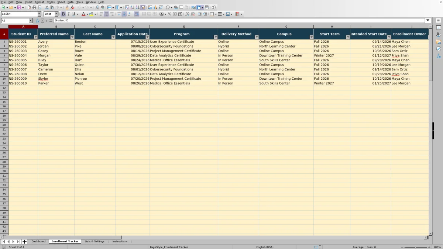Open Delivery Method filter dropdown
Viewport: 443px width, 249px height.
[x=257, y=37]
